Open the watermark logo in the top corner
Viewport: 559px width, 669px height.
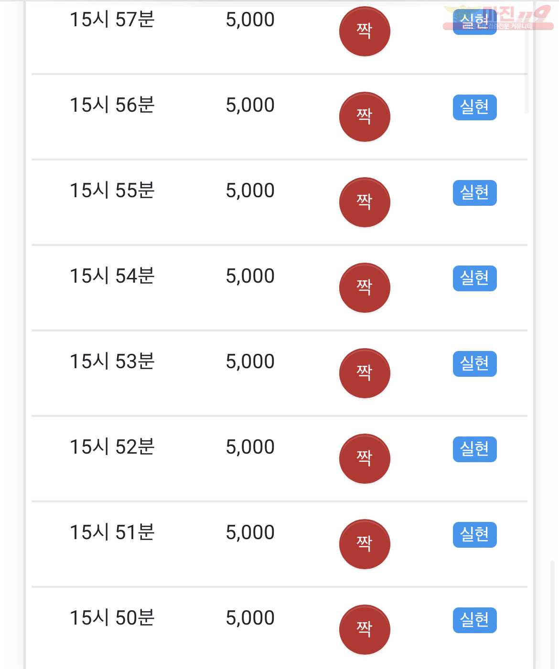pyautogui.click(x=498, y=18)
